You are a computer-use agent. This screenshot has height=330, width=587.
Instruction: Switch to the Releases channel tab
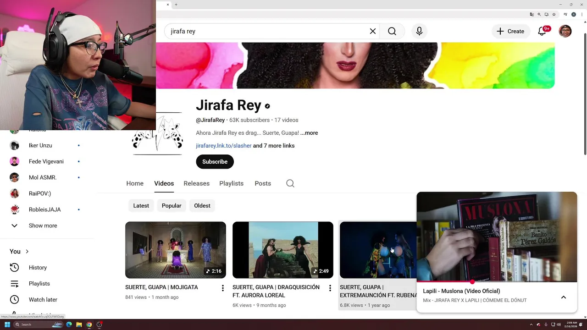point(196,183)
